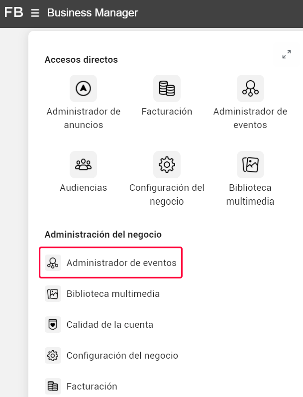Open Biblioteca multimedia shortcut icon
This screenshot has height=397, width=303.
coord(250,164)
